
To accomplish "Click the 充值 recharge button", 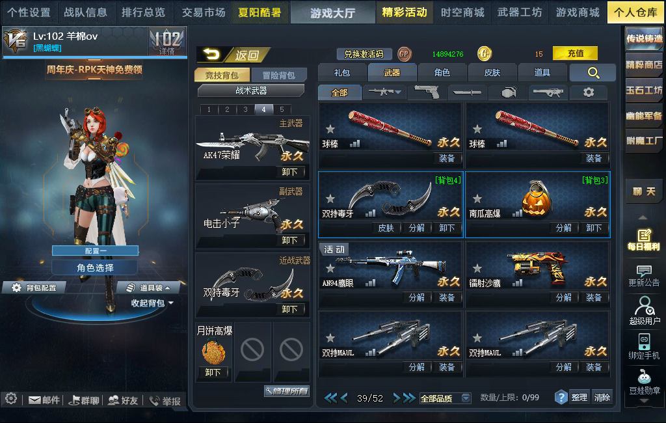I will pyautogui.click(x=575, y=53).
